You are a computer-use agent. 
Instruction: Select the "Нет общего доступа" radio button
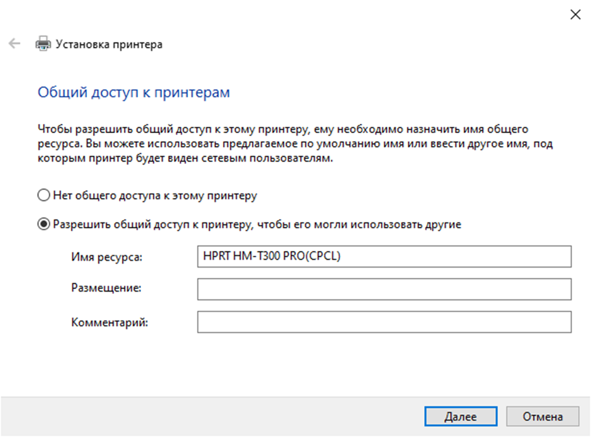click(43, 195)
